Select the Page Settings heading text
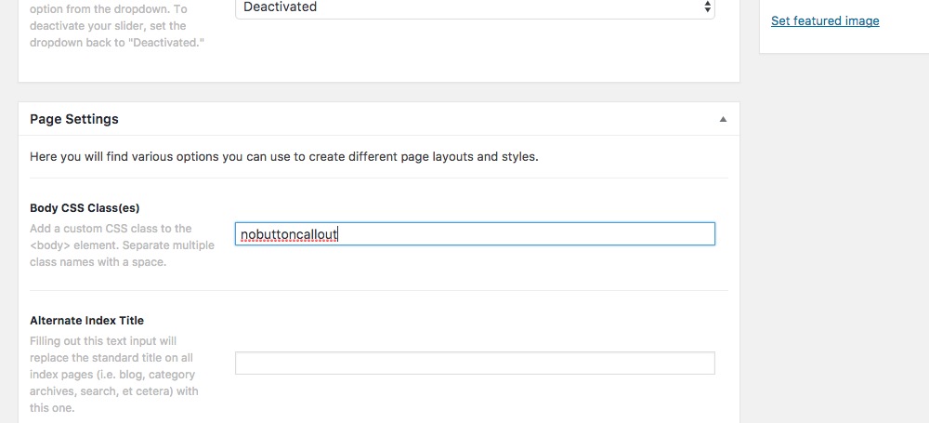929x423 pixels. click(x=74, y=119)
